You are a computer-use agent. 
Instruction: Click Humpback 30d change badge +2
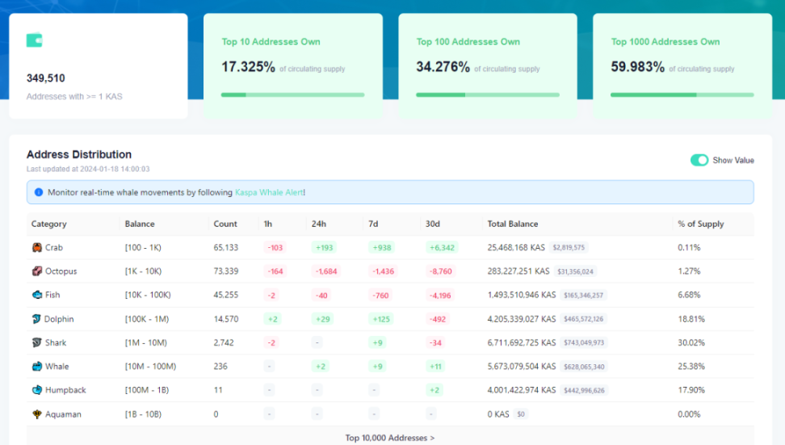(434, 390)
